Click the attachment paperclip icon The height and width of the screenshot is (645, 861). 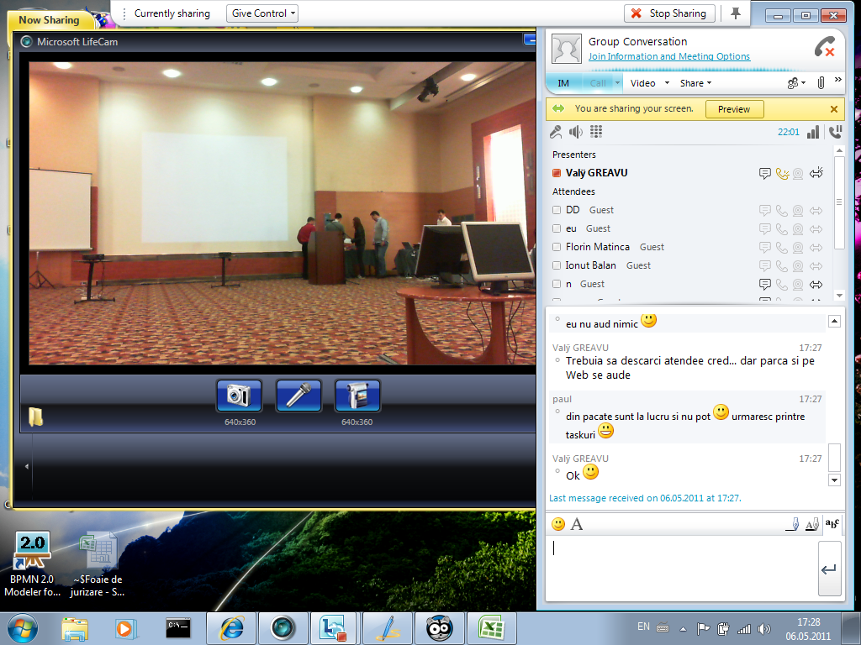tap(821, 83)
